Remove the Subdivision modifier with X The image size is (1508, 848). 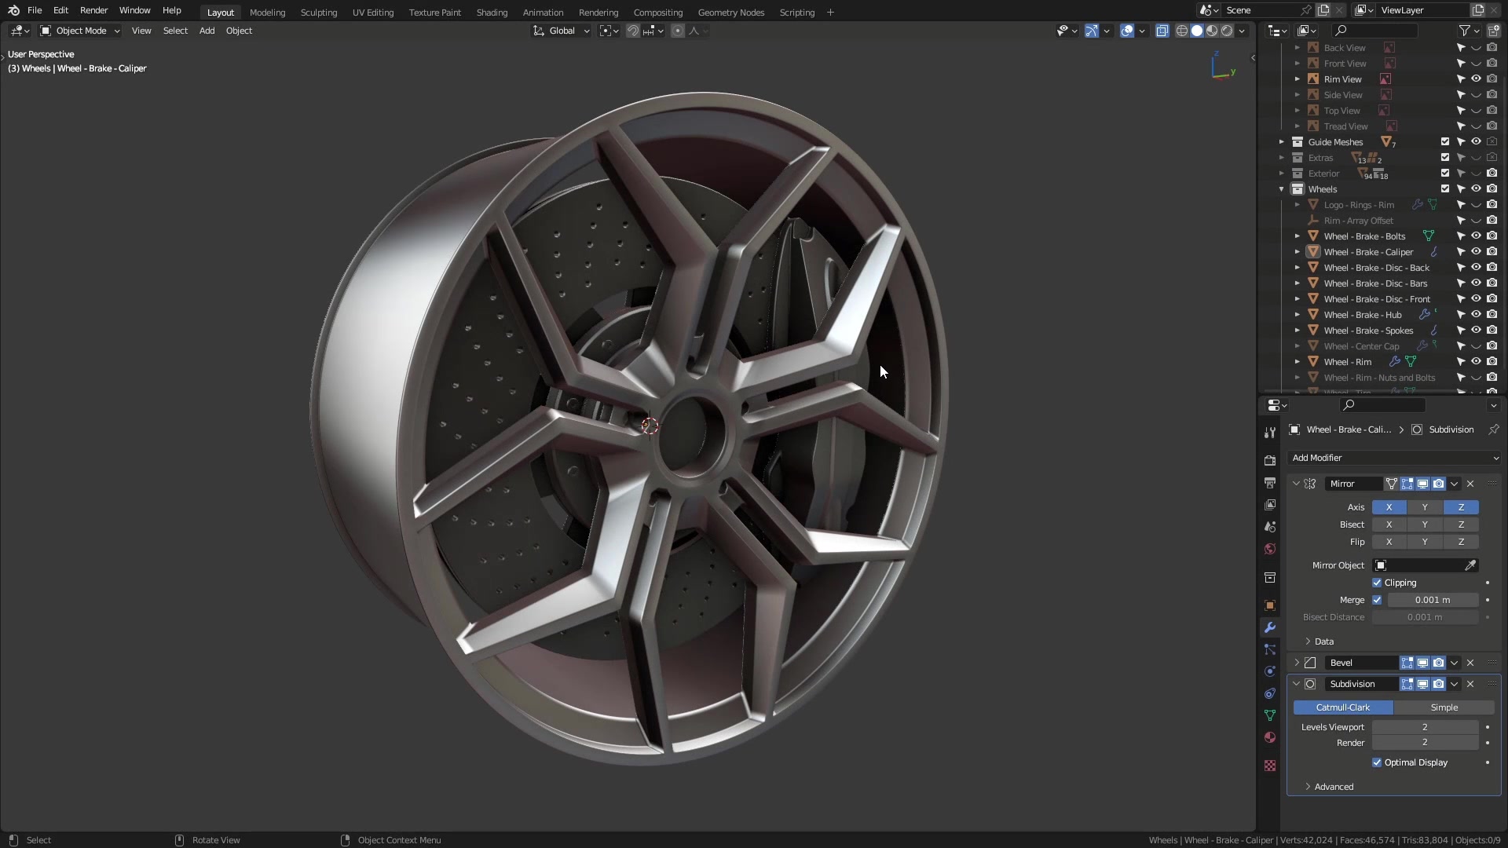pyautogui.click(x=1470, y=684)
